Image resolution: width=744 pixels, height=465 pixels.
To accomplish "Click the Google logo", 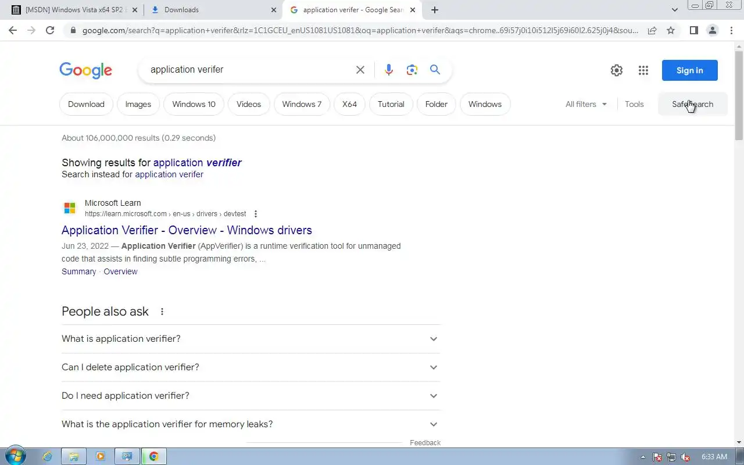I will [85, 70].
